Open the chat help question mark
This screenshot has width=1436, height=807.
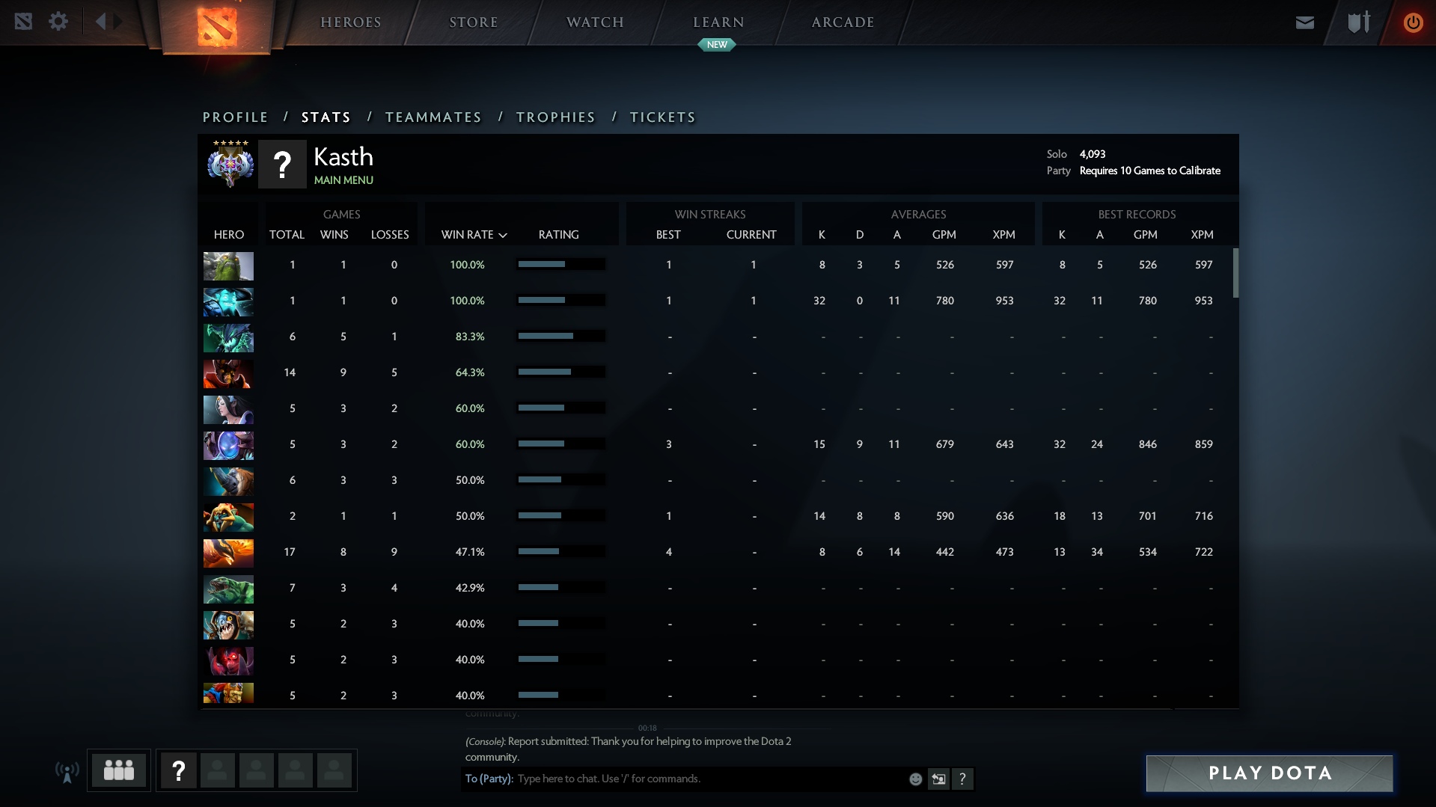click(962, 779)
